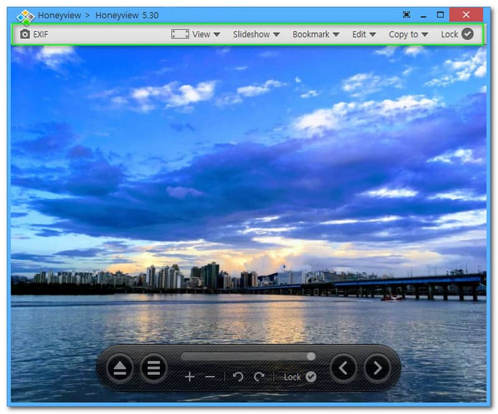
Task: Open the hamburger menu in control panel
Action: tap(154, 368)
